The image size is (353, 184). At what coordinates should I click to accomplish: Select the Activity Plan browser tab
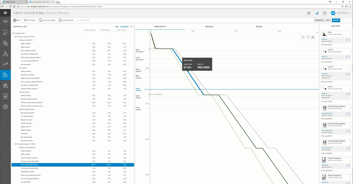tap(41, 2)
